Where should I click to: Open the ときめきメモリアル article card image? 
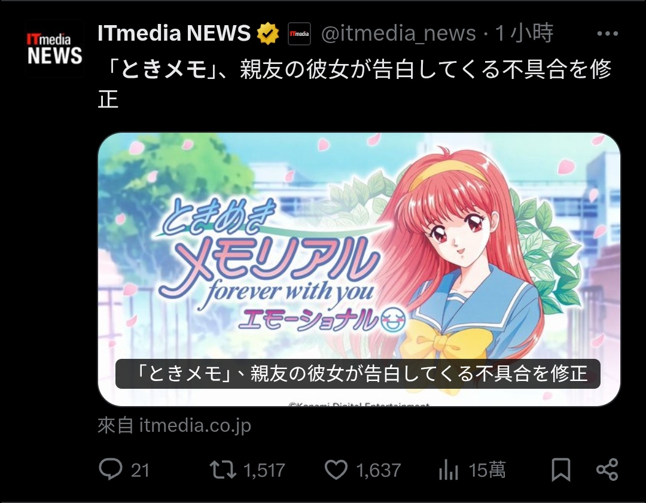(x=359, y=269)
